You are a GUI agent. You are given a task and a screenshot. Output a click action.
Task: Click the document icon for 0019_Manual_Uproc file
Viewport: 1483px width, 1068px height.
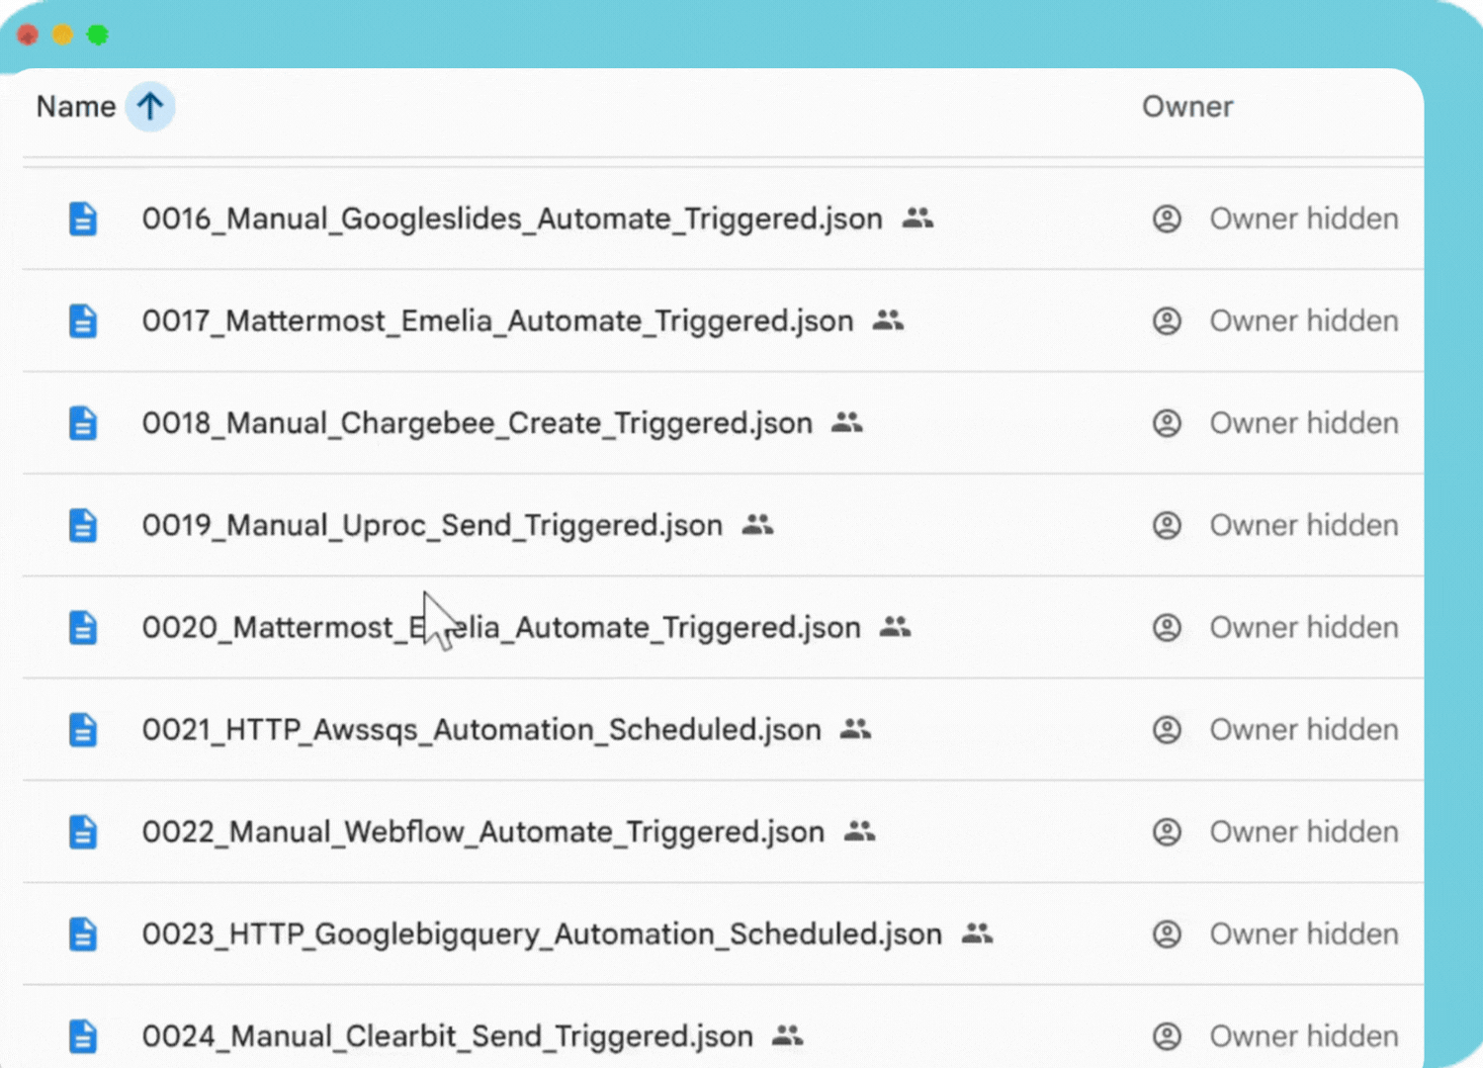pos(83,525)
